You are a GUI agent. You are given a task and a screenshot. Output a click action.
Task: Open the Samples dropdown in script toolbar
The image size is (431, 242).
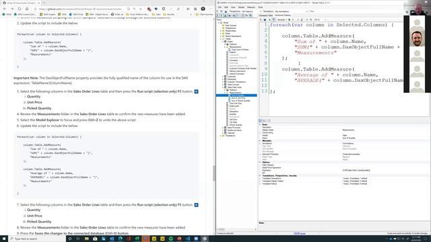[281, 19]
